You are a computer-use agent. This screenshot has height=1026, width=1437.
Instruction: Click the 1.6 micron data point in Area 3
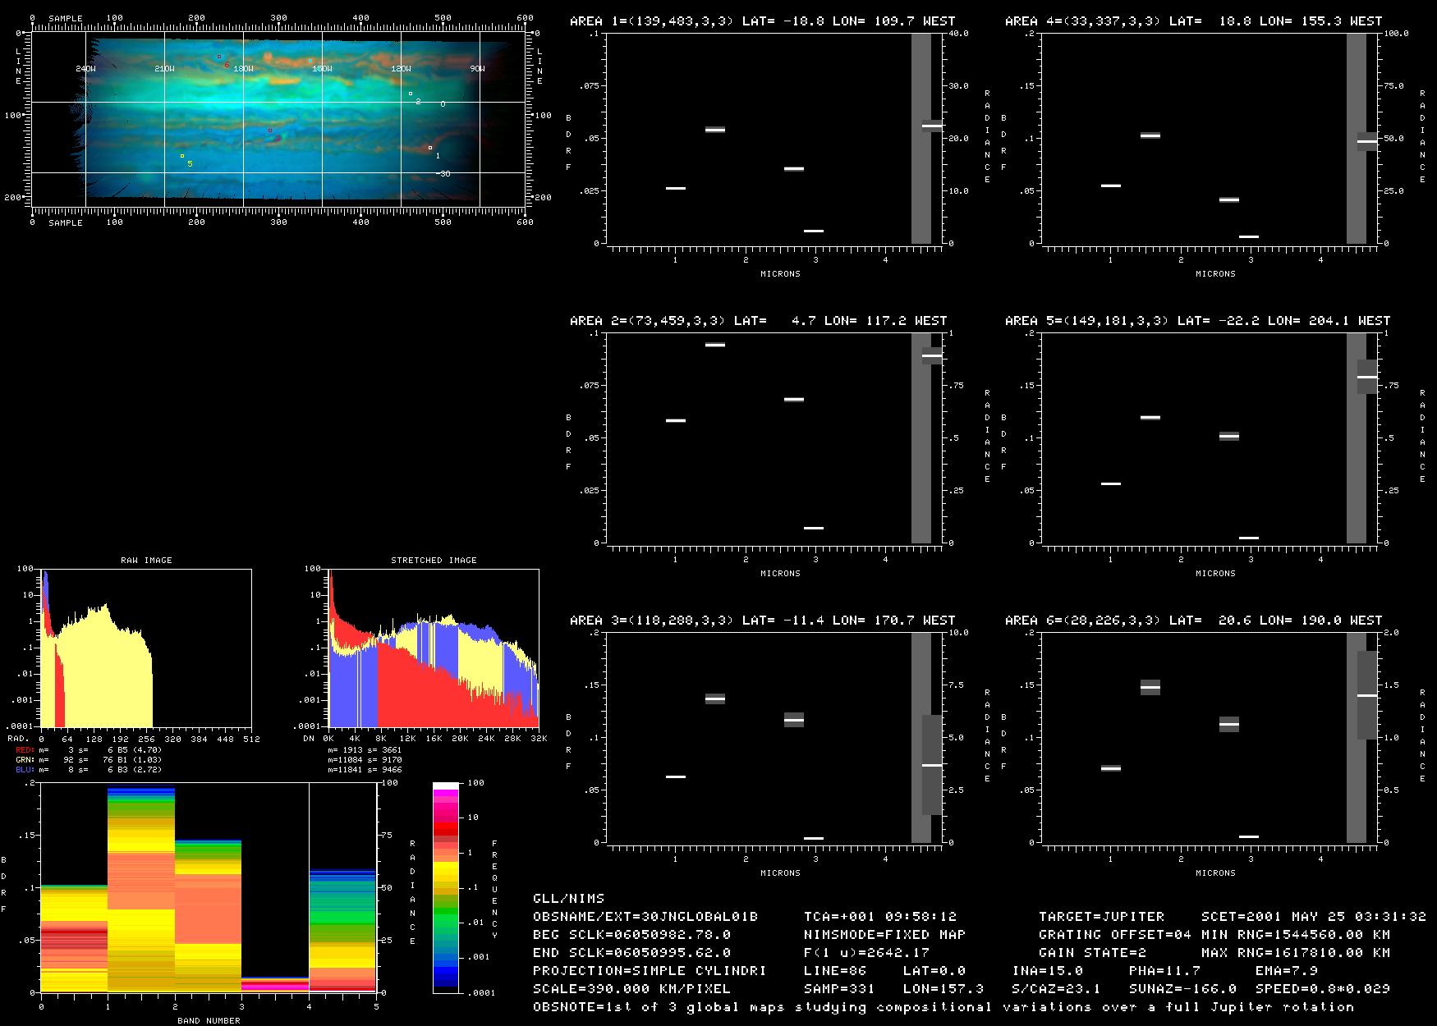715,699
